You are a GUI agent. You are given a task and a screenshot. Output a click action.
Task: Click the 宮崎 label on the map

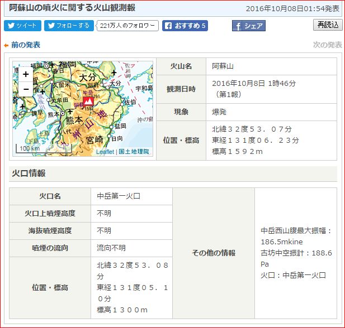(x=91, y=138)
